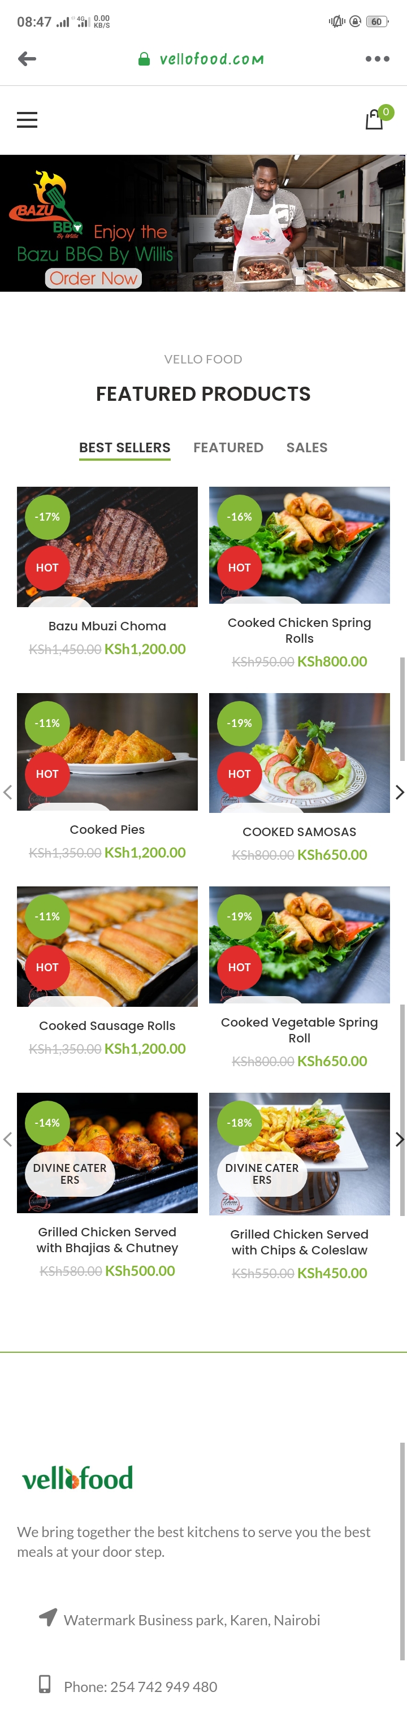This screenshot has height=1731, width=407.
Task: Open the hamburger navigation menu
Action: click(27, 120)
